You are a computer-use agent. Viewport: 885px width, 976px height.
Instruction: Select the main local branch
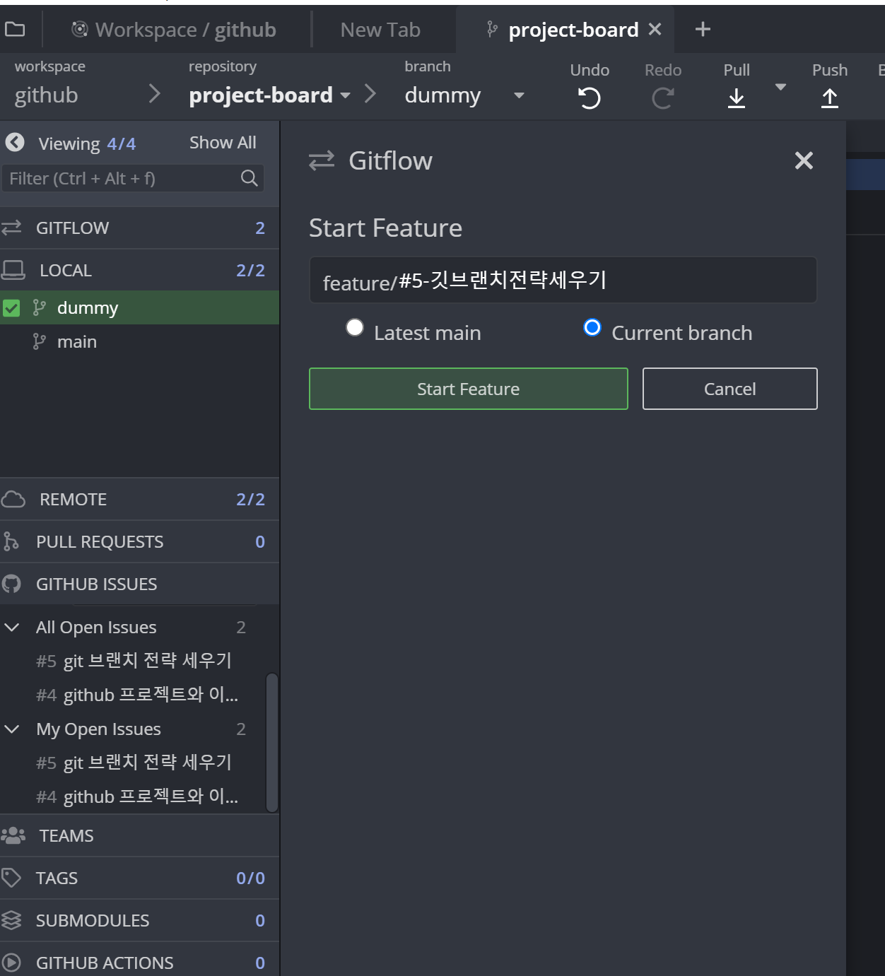click(x=139, y=341)
